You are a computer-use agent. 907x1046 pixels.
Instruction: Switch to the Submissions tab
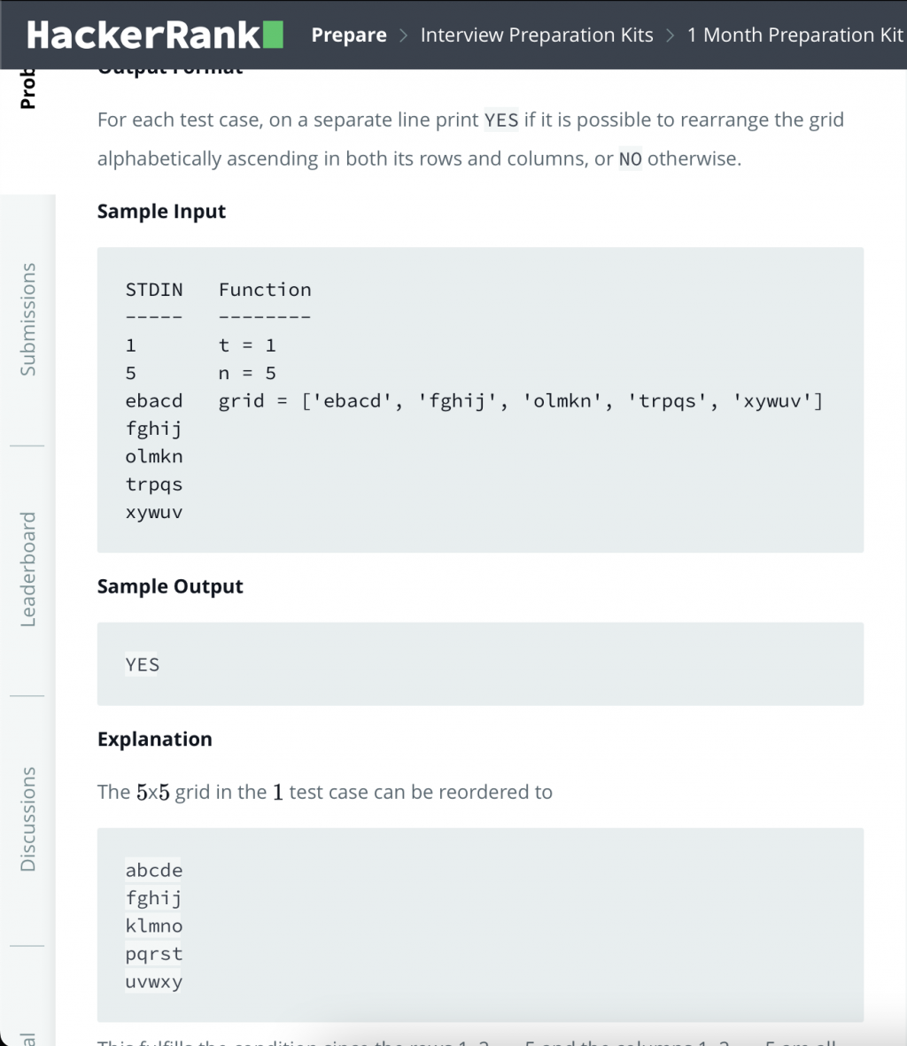point(28,319)
